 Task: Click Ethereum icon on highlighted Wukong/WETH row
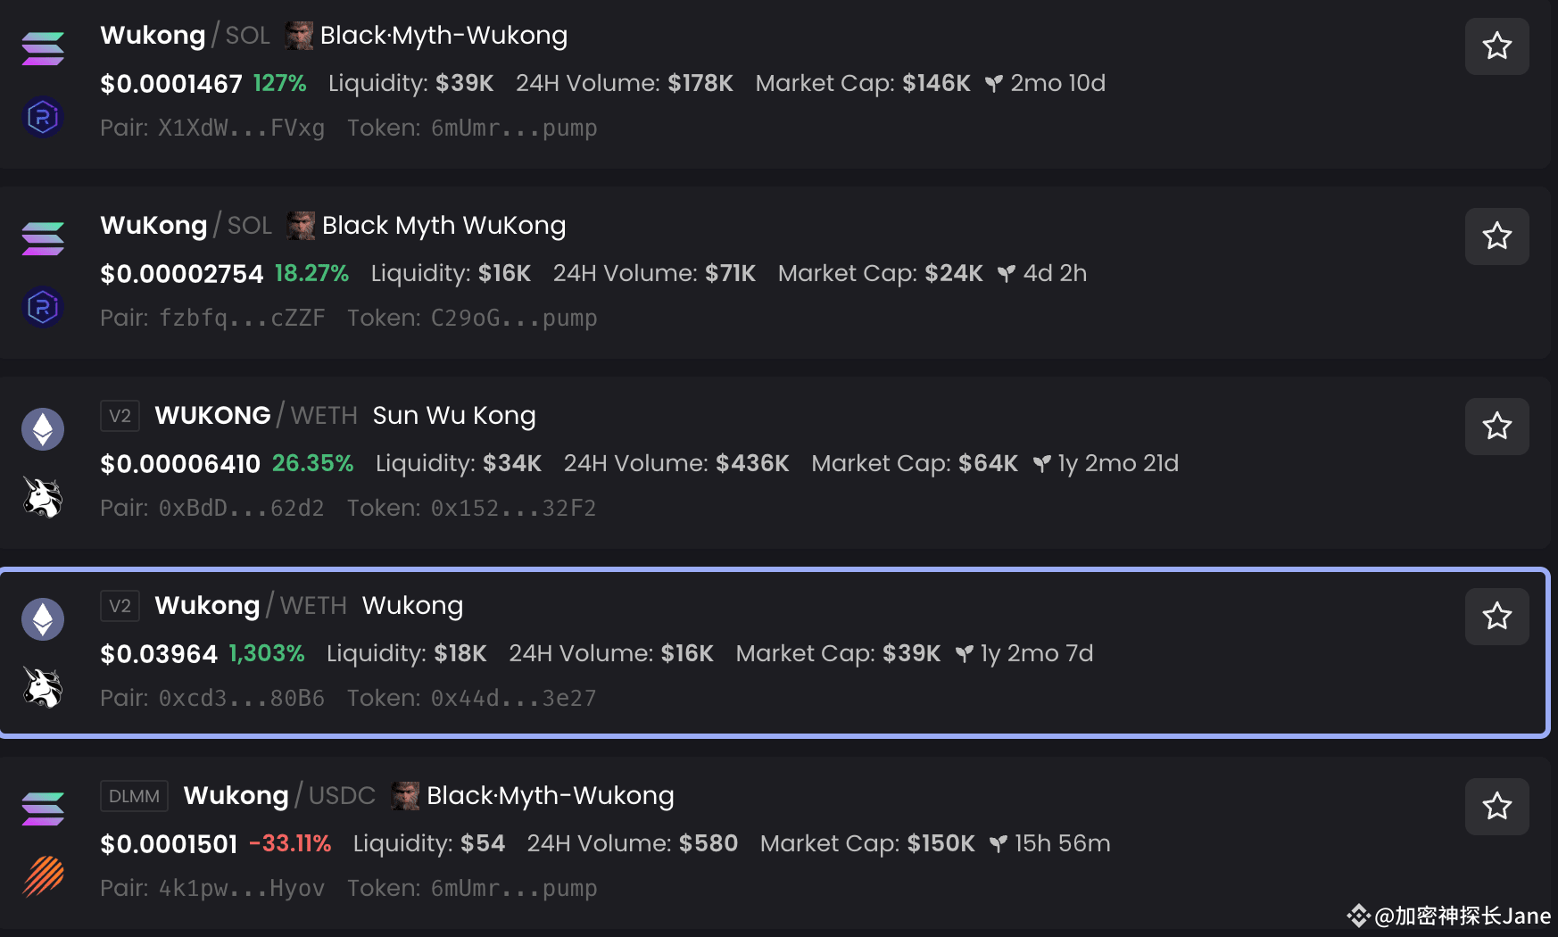pos(43,619)
